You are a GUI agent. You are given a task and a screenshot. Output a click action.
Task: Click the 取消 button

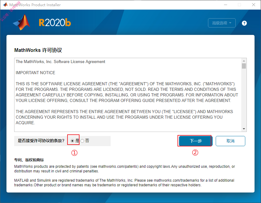pyautogui.click(x=230, y=141)
